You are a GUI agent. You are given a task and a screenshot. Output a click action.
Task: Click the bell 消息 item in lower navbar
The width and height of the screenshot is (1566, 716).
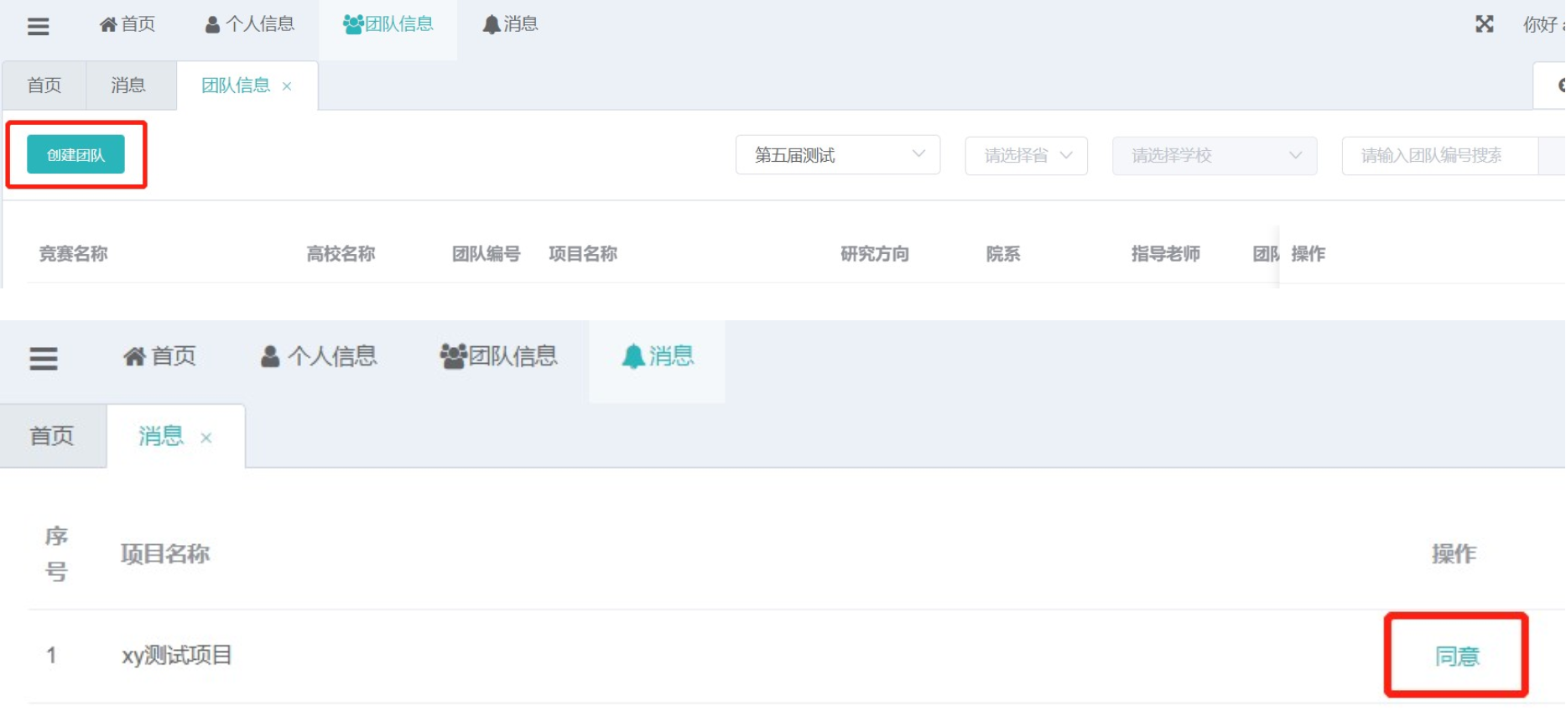point(658,356)
